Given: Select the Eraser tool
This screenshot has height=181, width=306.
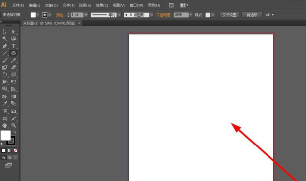Looking at the screenshot, I should tap(13, 68).
